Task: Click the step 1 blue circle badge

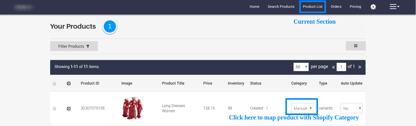Action: tap(110, 27)
